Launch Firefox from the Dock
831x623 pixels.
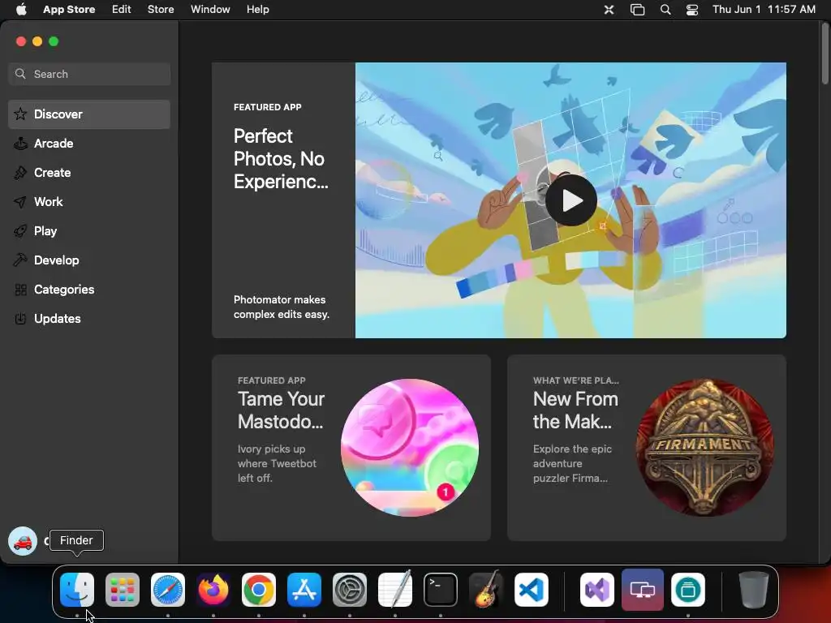213,590
